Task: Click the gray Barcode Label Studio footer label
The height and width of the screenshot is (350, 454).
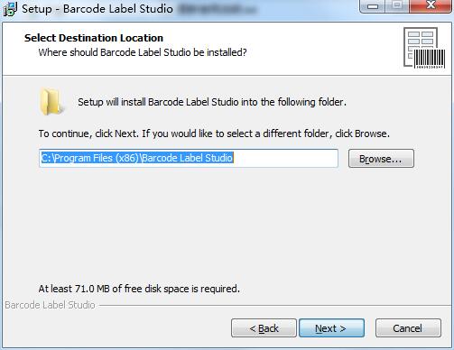Action: coord(50,305)
